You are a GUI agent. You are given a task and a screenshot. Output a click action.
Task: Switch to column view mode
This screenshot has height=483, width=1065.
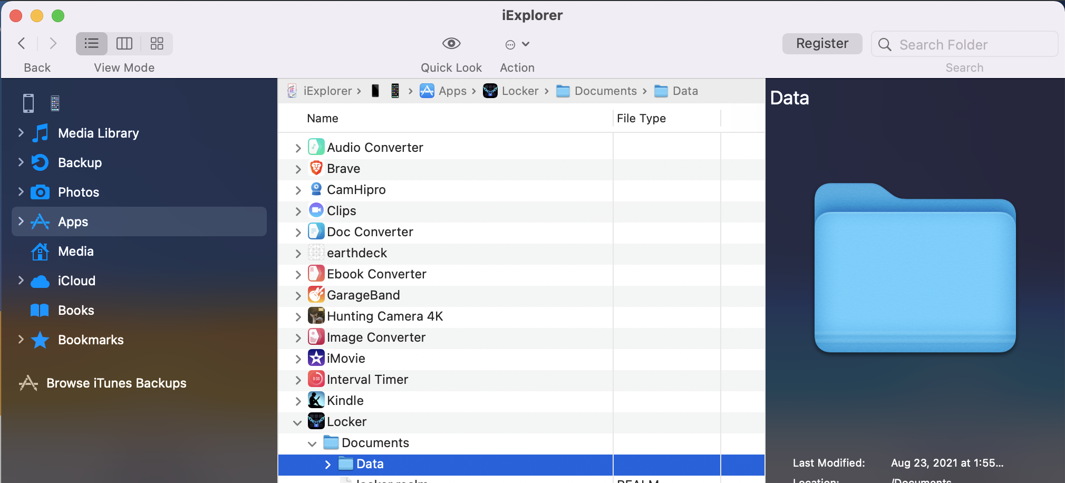coord(124,43)
